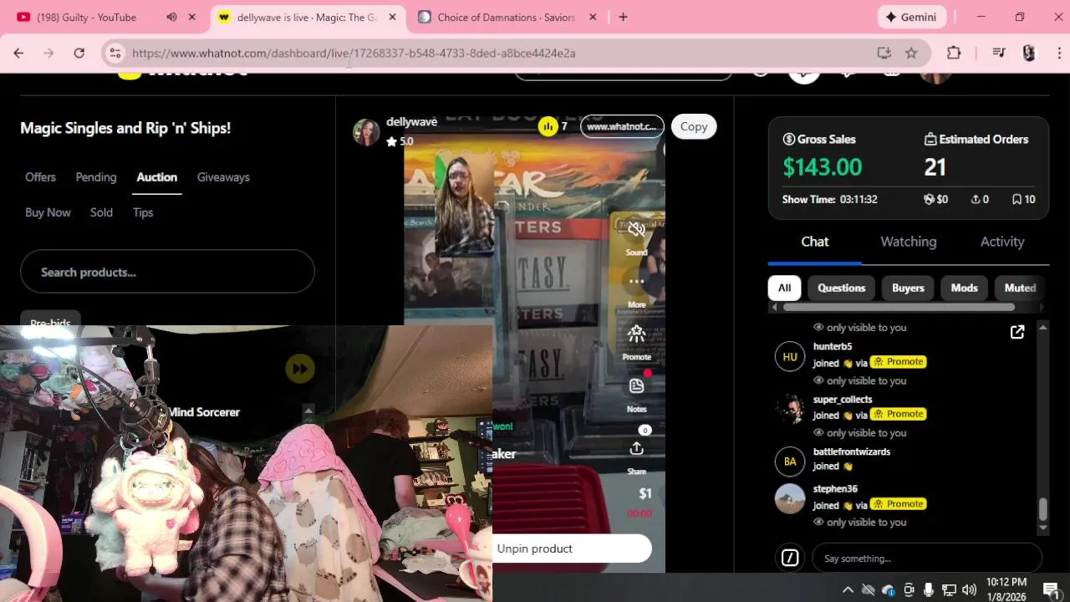Click the Promote icon on the stream sidebar
This screenshot has height=602, width=1070.
[x=636, y=334]
